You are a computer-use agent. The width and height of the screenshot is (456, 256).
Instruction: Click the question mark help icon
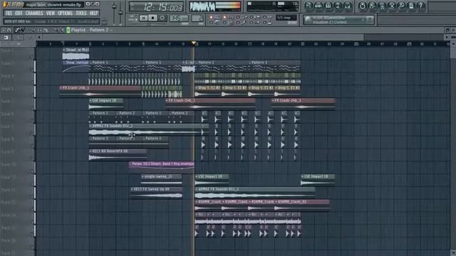click(421, 6)
